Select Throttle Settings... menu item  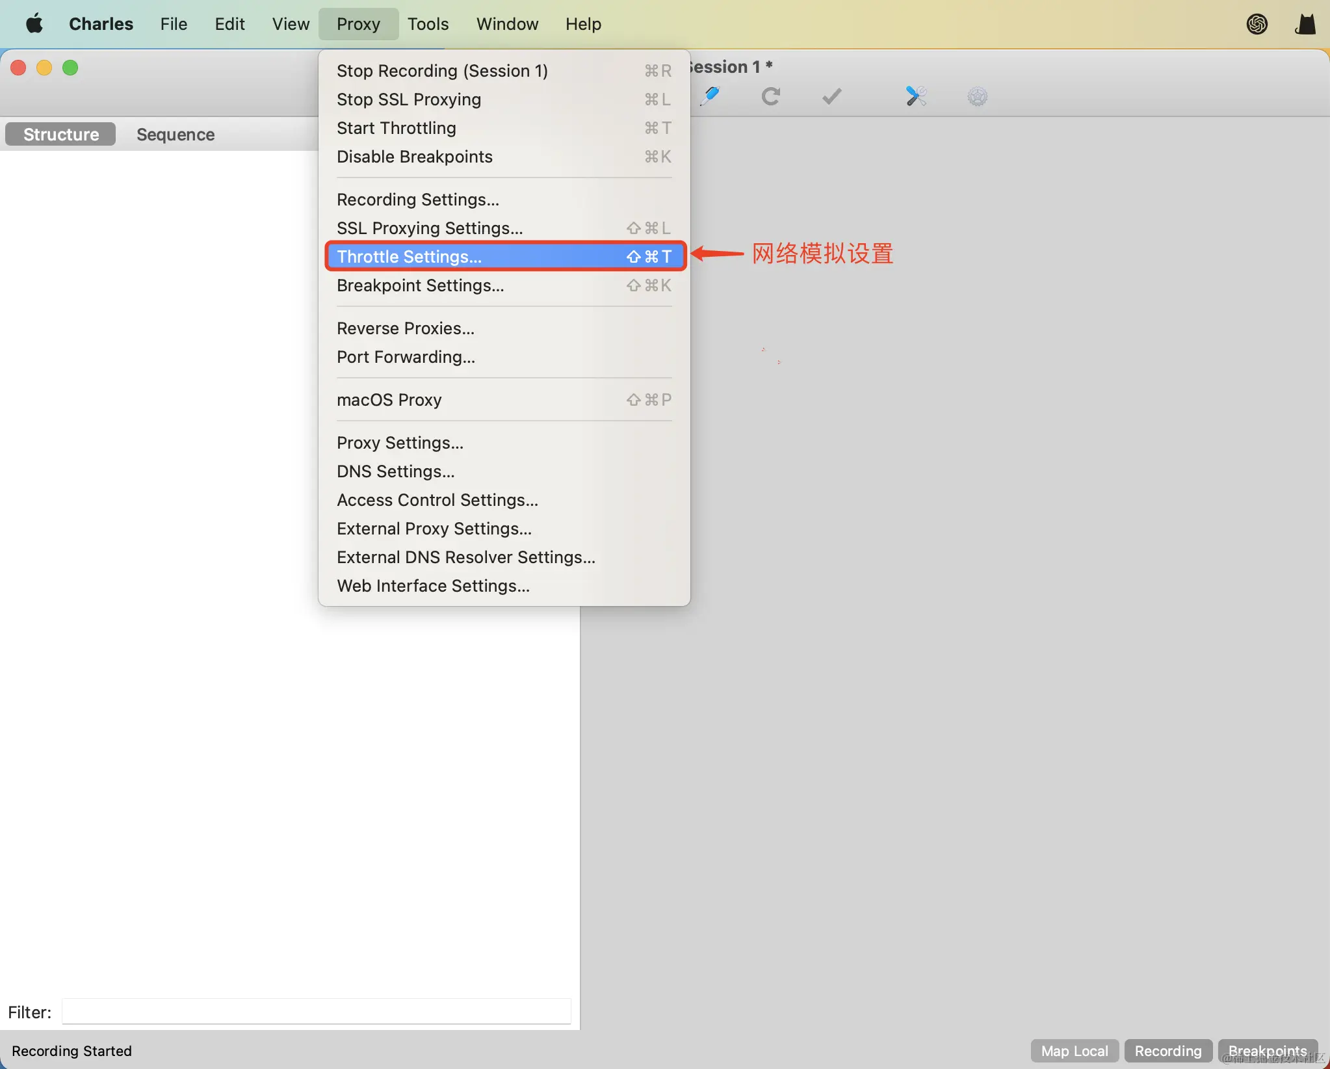point(409,257)
